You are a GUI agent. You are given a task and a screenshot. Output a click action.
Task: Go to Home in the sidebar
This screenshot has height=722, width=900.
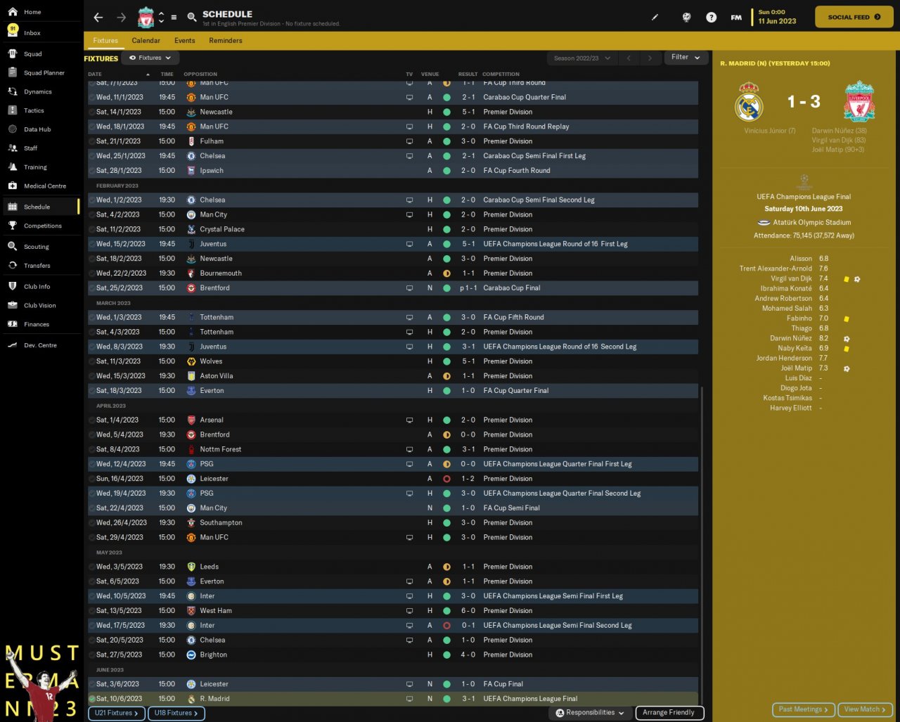(x=41, y=12)
